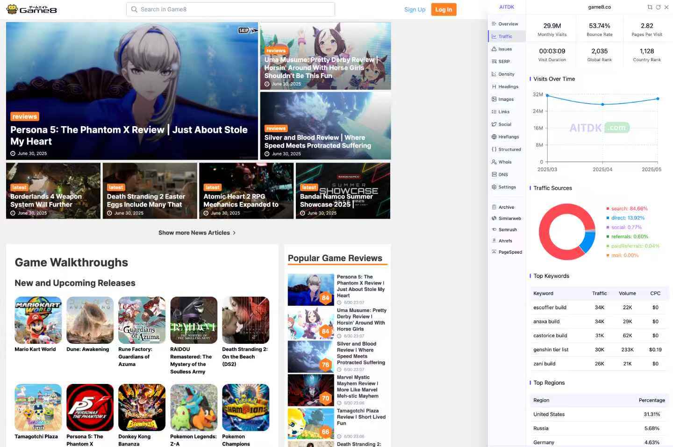The height and width of the screenshot is (447, 673).
Task: Click the 'United States' region row
Action: (599, 414)
